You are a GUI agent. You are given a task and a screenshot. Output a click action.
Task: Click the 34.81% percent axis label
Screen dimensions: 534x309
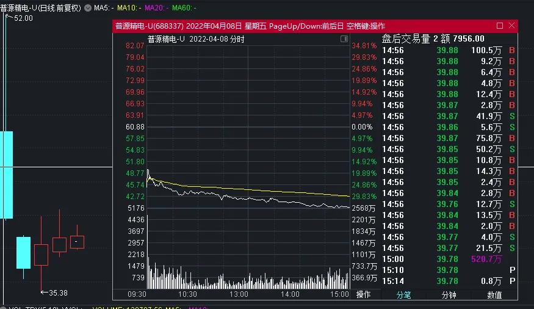coord(364,46)
